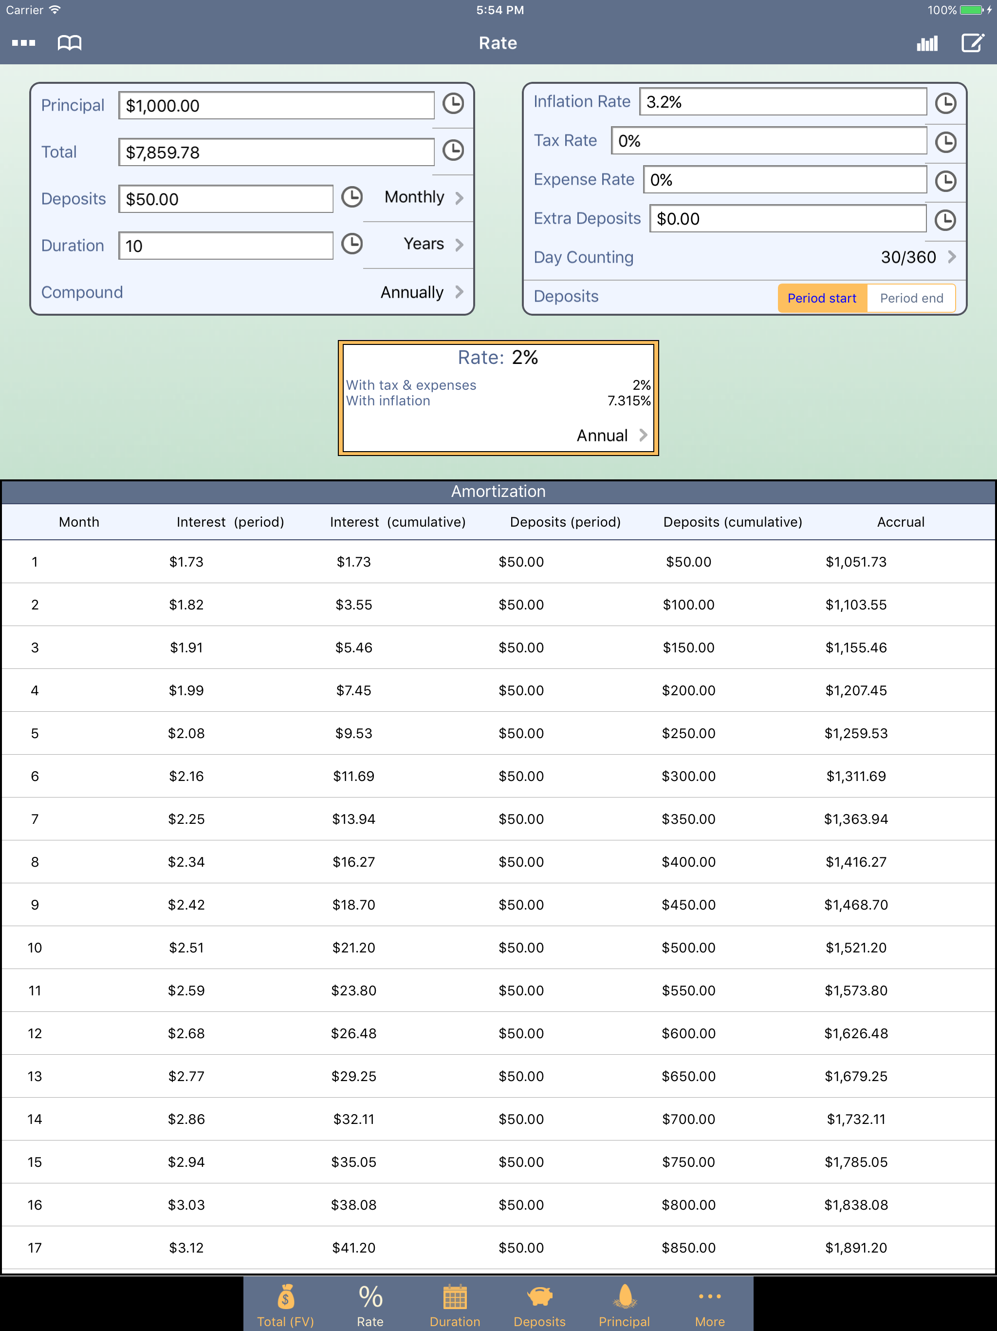
Task: Tap the clock icon beside Deposits field
Action: coord(352,197)
